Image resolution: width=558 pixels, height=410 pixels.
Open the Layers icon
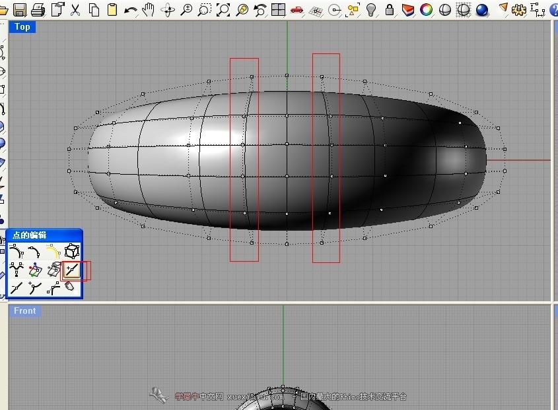(408, 10)
